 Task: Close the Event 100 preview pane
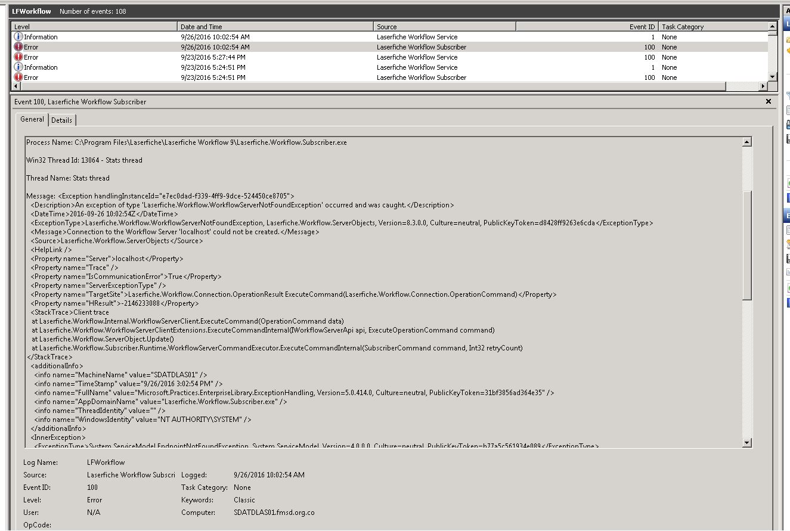(769, 102)
